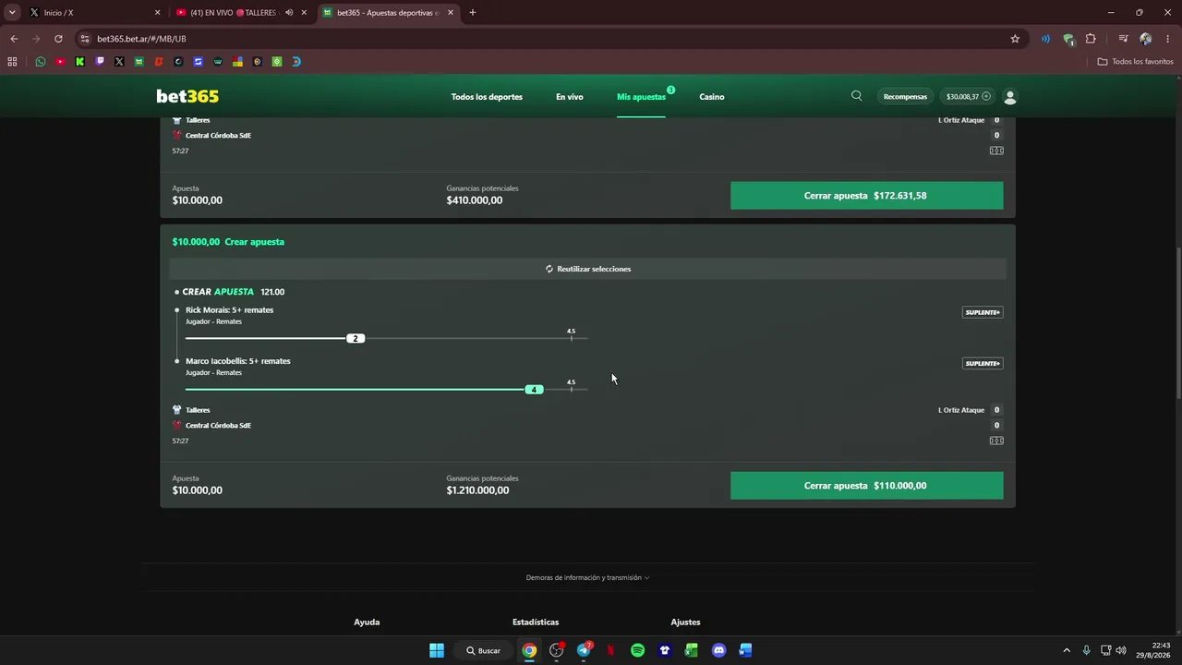1182x665 pixels.
Task: Click the balance $30.008,37 deposit button
Action: point(969,97)
